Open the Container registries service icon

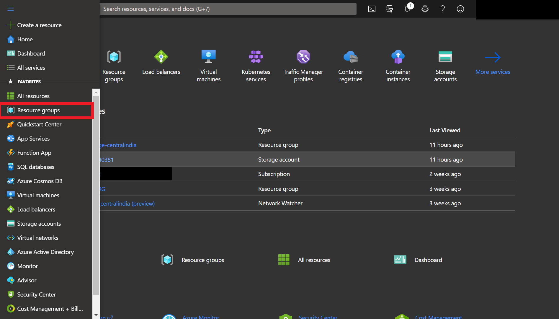351,57
